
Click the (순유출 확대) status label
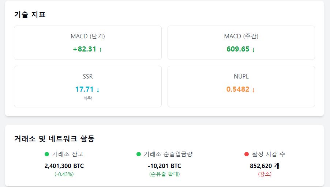[164, 174]
